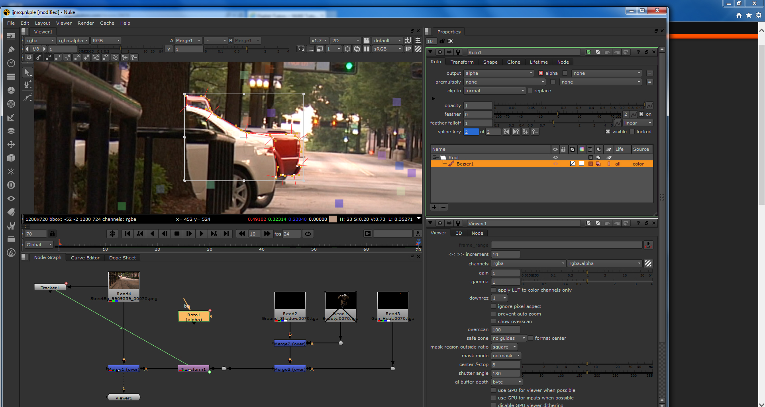The width and height of the screenshot is (765, 407).
Task: Enable the replace checkbox
Action: click(x=530, y=91)
